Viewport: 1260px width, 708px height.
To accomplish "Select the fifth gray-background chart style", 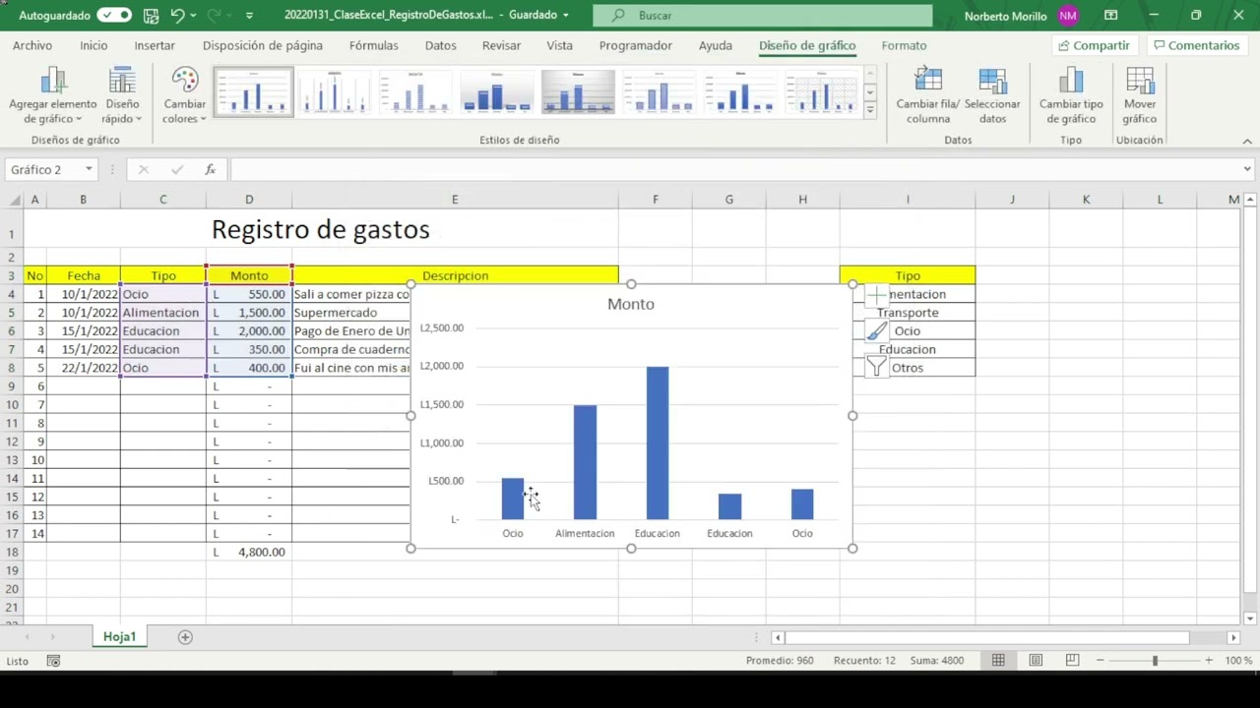I will (578, 92).
